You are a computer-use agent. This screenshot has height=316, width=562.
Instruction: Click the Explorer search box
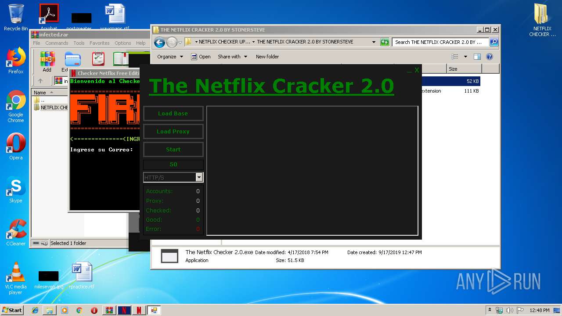point(440,42)
